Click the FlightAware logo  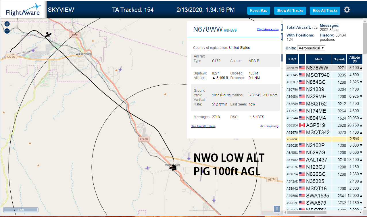pyautogui.click(x=23, y=9)
